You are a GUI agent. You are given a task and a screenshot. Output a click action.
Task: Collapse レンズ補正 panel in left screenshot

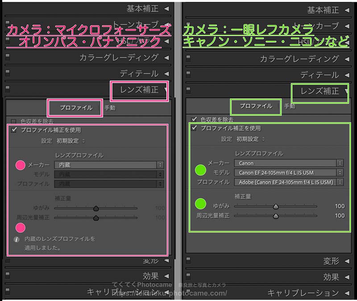[166, 90]
